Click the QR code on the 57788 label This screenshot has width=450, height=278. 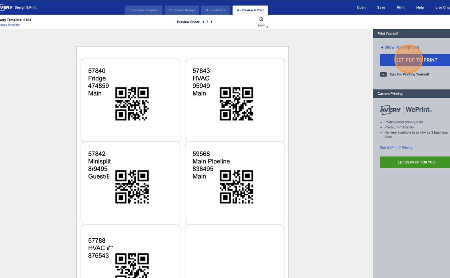coord(132,266)
